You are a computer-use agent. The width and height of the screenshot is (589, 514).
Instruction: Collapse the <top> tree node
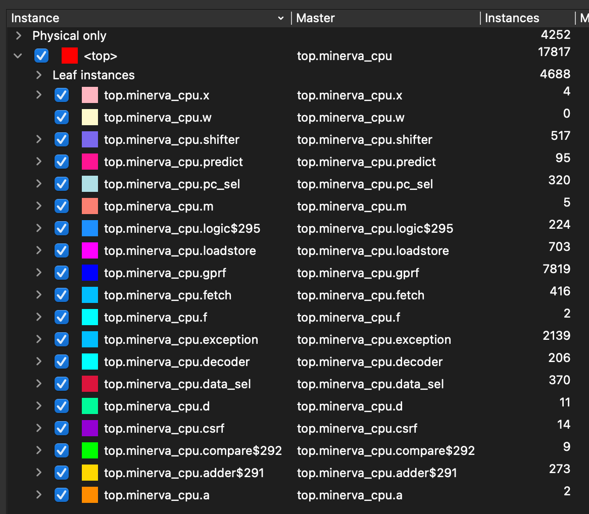pos(18,56)
